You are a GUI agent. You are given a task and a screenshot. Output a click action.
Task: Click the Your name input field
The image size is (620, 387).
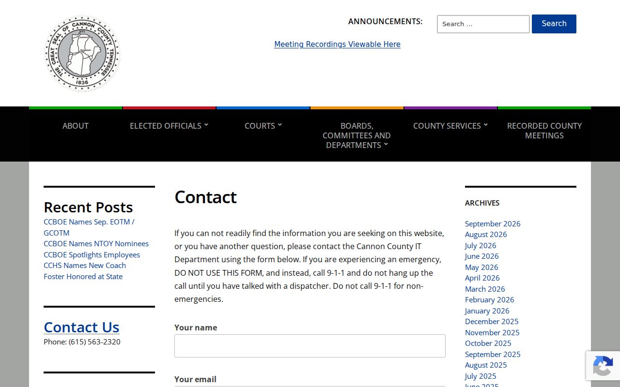(310, 346)
